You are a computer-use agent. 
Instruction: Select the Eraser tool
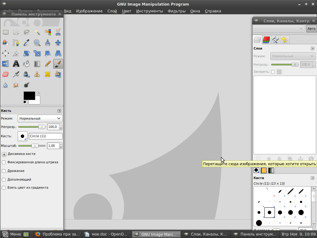6,74
